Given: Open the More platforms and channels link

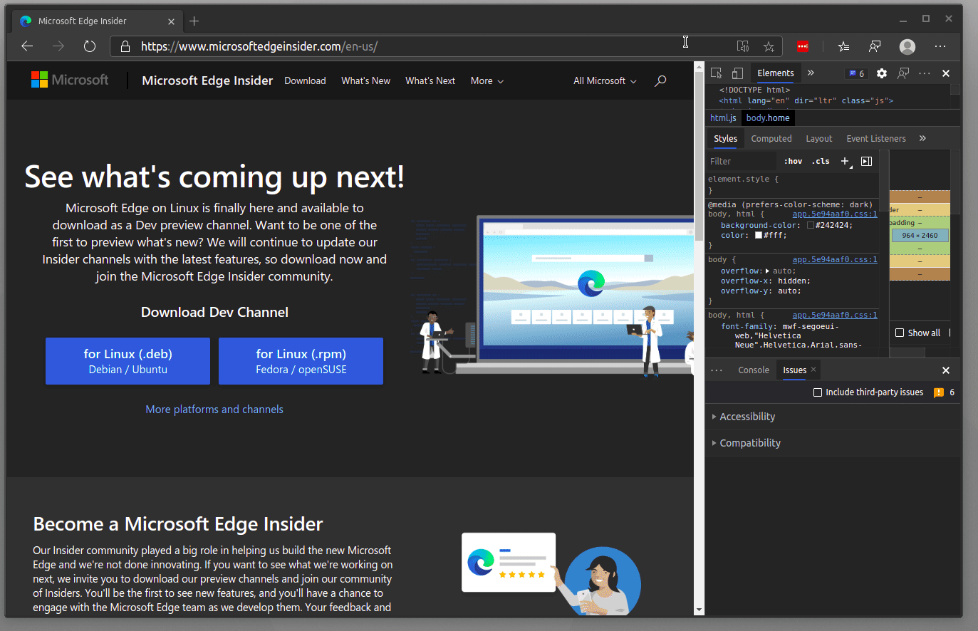Looking at the screenshot, I should 214,410.
